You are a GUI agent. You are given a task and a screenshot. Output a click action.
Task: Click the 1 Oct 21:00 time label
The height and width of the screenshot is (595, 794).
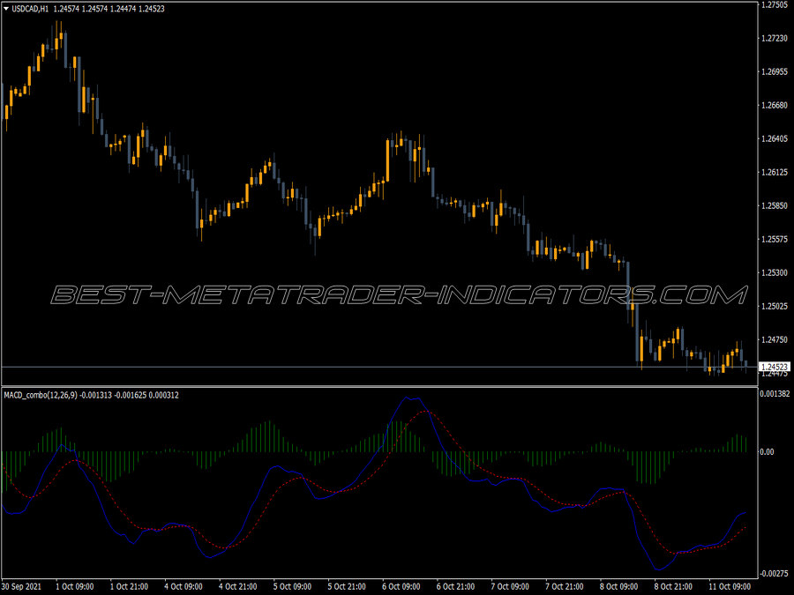(129, 586)
